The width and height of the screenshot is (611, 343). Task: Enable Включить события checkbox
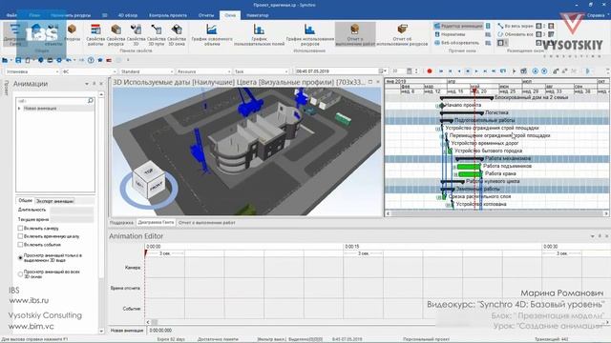pyautogui.click(x=20, y=245)
